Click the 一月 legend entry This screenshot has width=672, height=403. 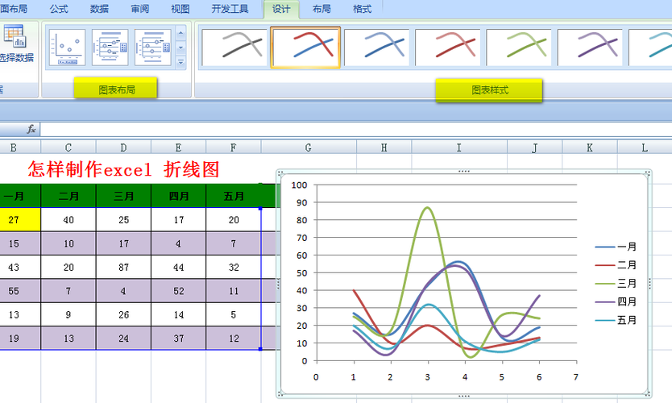point(616,247)
